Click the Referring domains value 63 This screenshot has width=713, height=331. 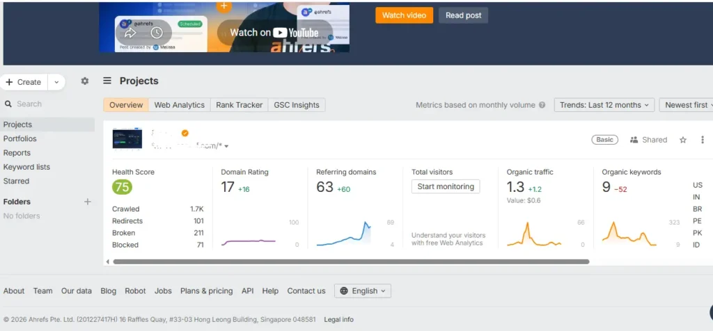324,186
